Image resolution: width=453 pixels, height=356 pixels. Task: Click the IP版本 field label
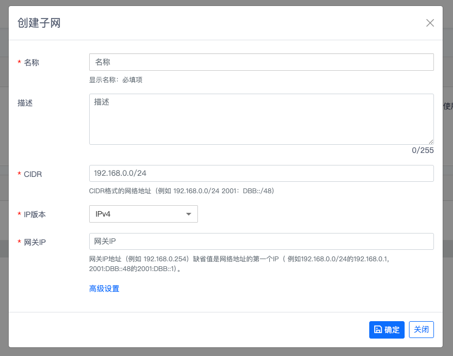pyautogui.click(x=35, y=214)
